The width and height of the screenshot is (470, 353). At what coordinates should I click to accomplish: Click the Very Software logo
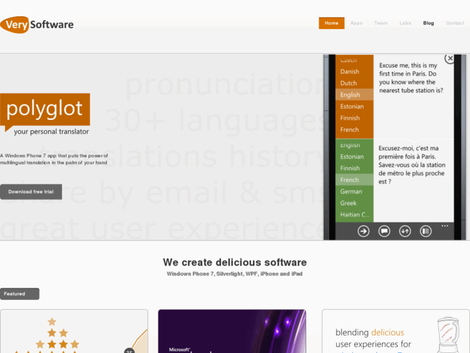pyautogui.click(x=37, y=25)
